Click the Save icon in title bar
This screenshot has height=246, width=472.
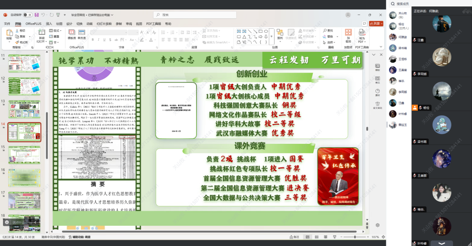(x=37, y=15)
